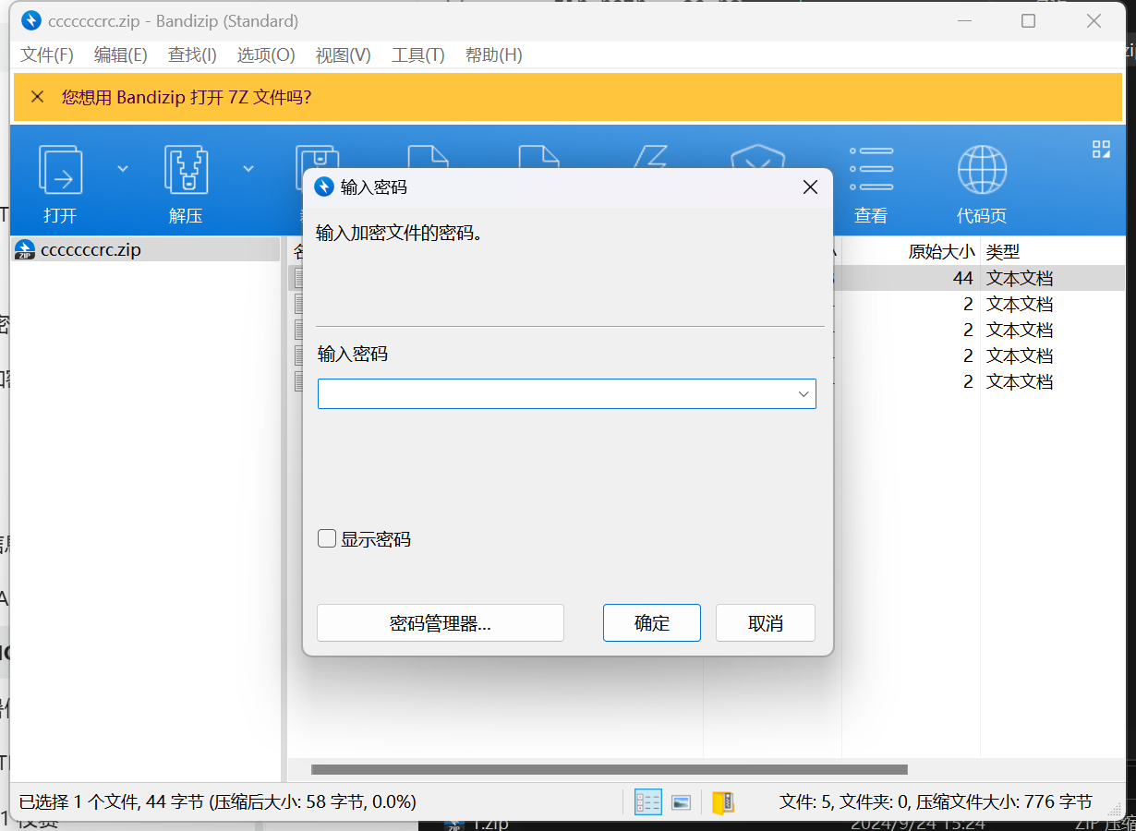1136x831 pixels.
Task: Maximize the Bandizip window
Action: (1028, 20)
